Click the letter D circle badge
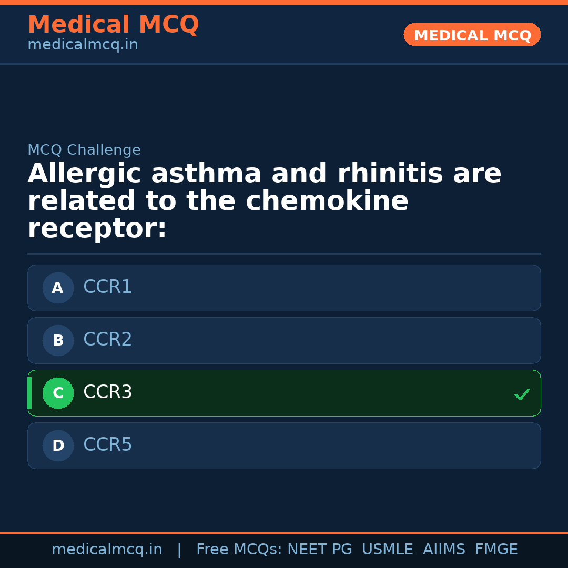Viewport: 568px width, 568px height. coord(58,445)
